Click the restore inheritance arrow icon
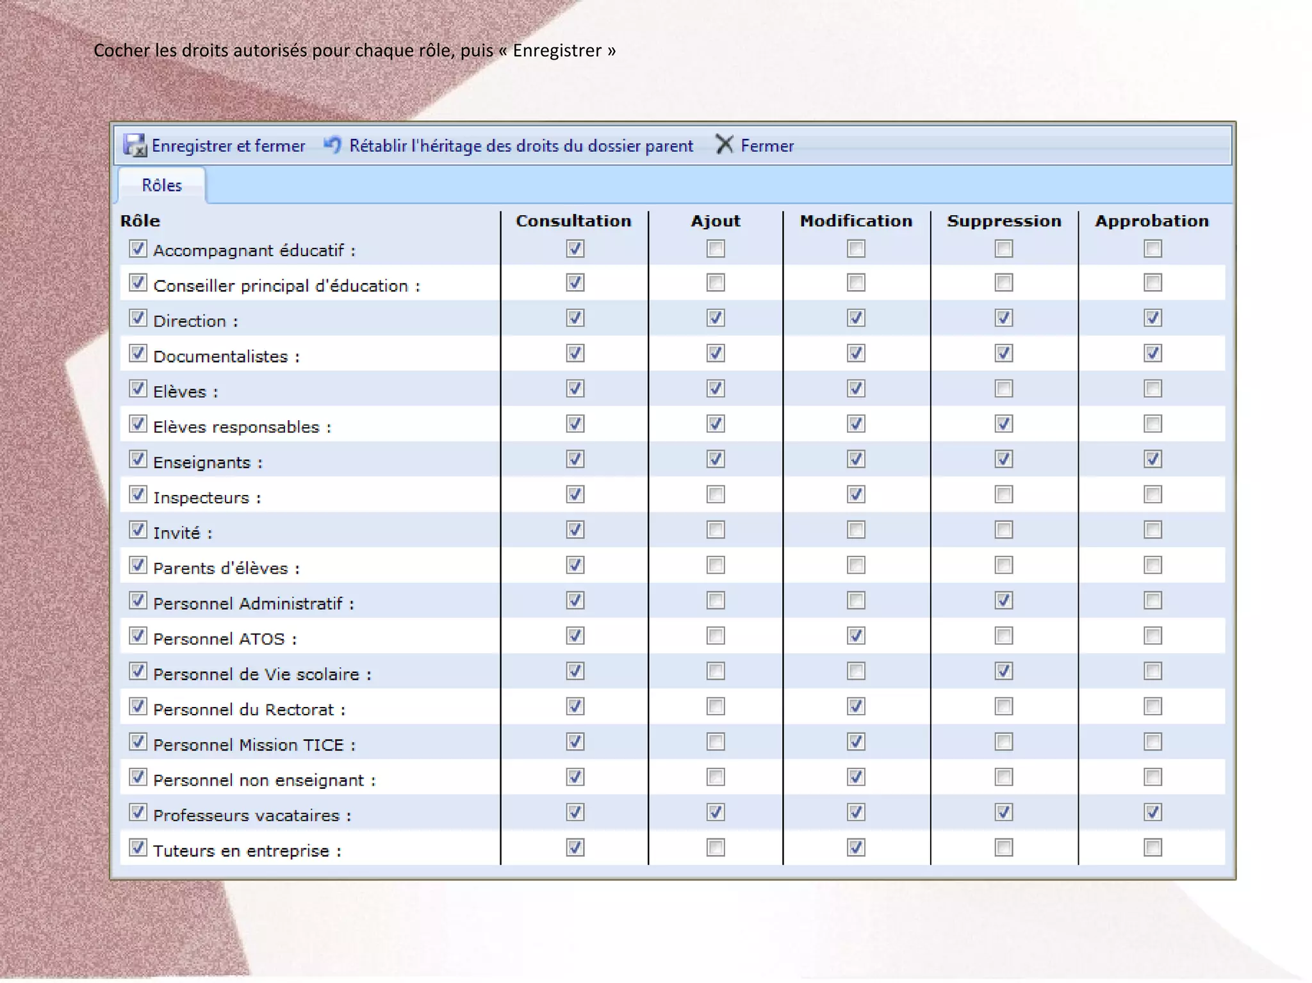The image size is (1312, 983). [332, 145]
